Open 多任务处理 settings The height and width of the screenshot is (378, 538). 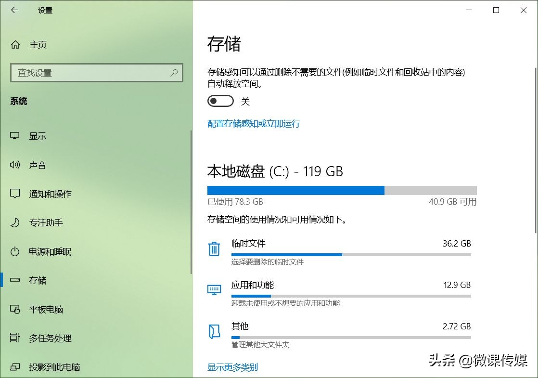(50, 338)
